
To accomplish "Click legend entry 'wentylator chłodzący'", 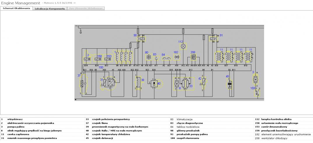I will coord(274,138).
